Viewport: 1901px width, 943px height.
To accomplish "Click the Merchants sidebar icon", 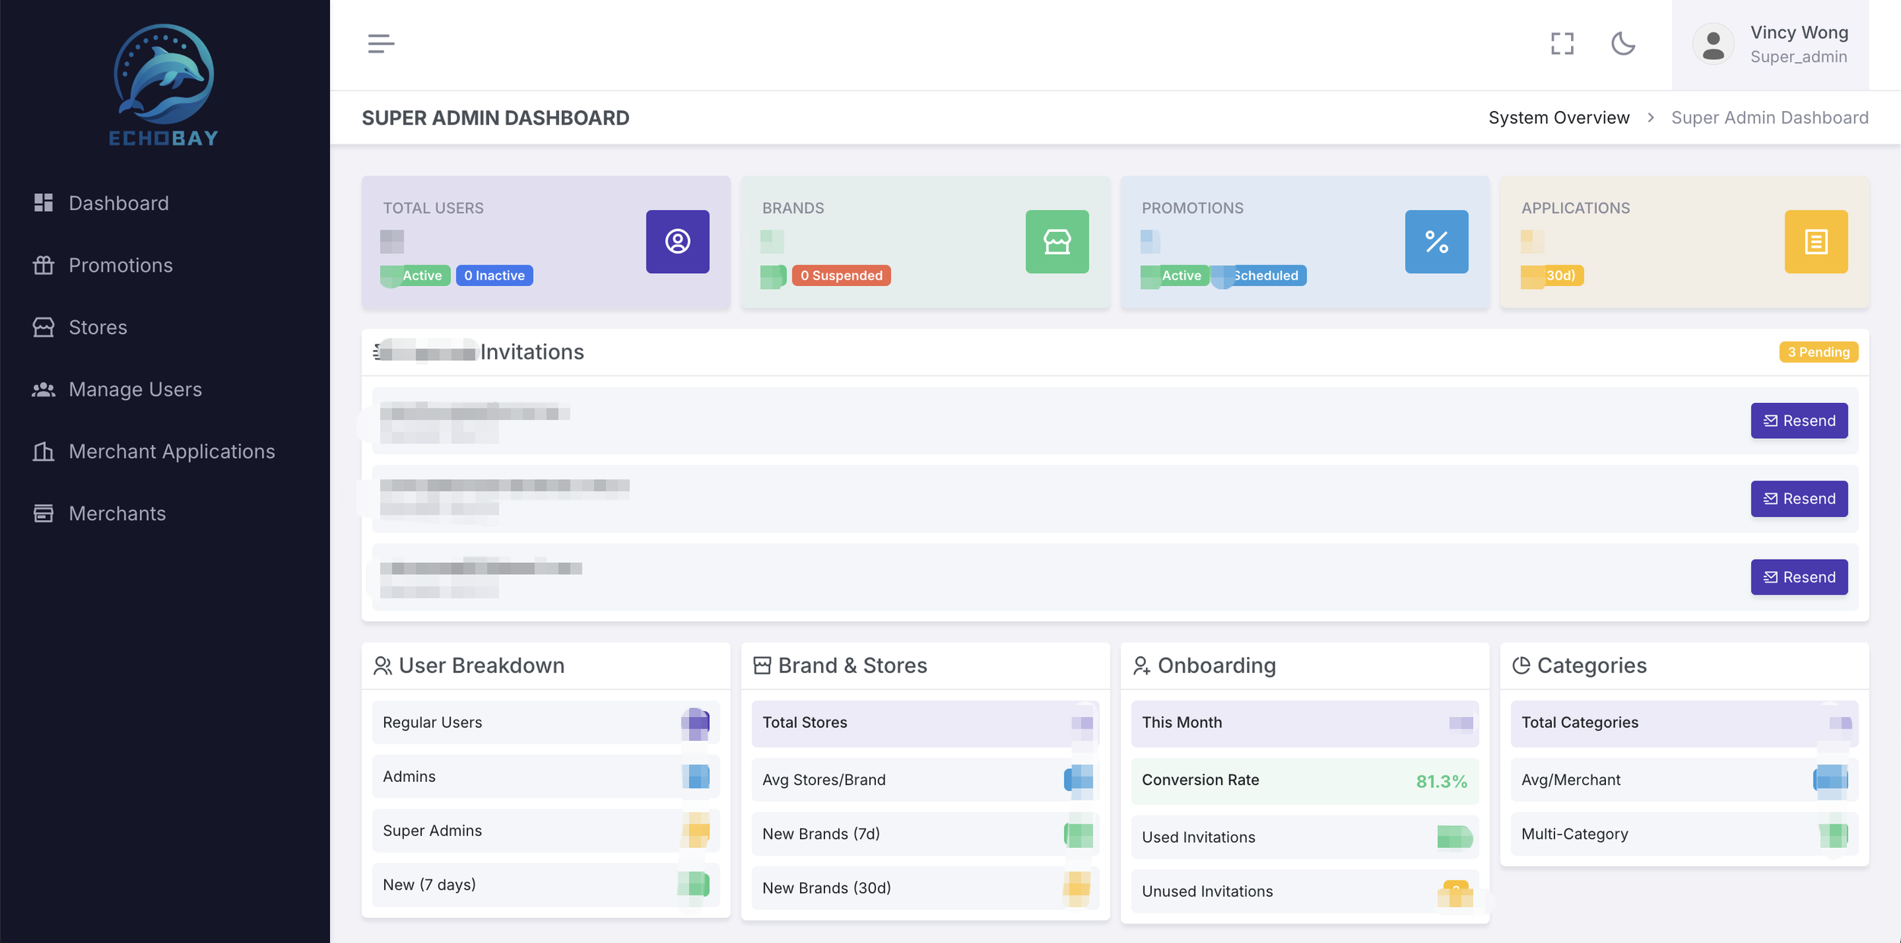I will click(x=43, y=513).
